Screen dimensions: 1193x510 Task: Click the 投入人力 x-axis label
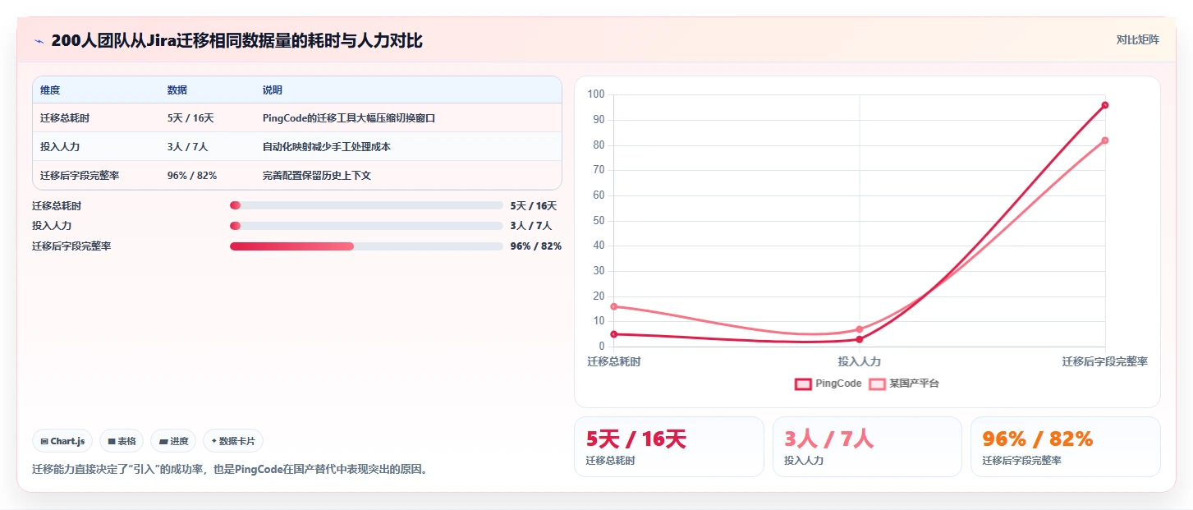pyautogui.click(x=860, y=361)
